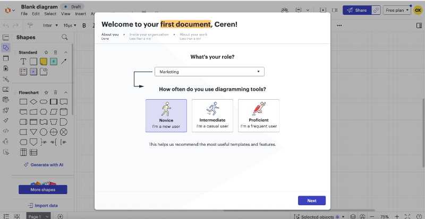The width and height of the screenshot is (425, 219).
Task: Open the comments chat icon
Action: click(x=299, y=10)
